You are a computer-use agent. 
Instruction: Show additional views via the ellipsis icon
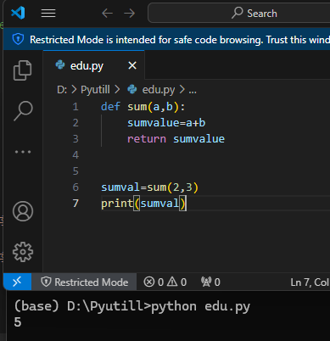[x=23, y=152]
